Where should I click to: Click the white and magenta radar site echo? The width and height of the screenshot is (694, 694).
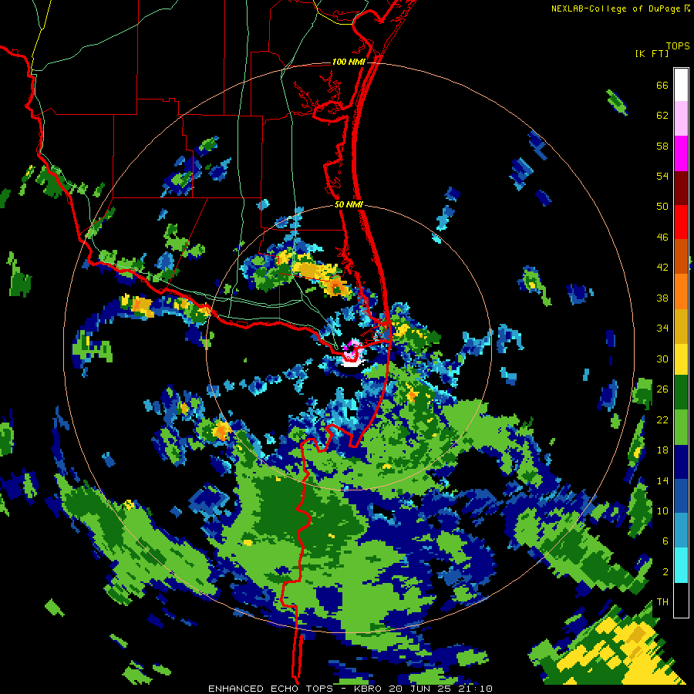(x=352, y=354)
